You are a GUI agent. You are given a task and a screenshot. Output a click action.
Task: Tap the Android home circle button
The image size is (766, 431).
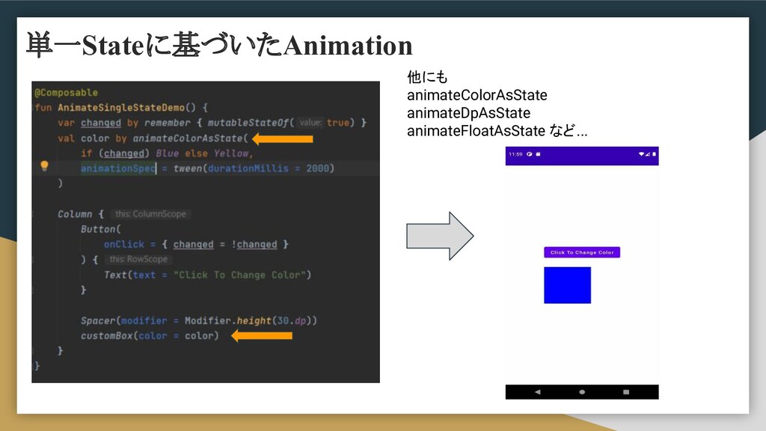point(582,392)
